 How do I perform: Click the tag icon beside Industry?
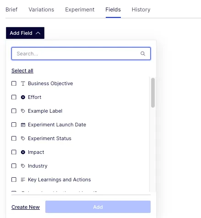point(23,166)
